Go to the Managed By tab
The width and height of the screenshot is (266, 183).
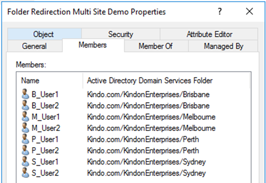223,46
